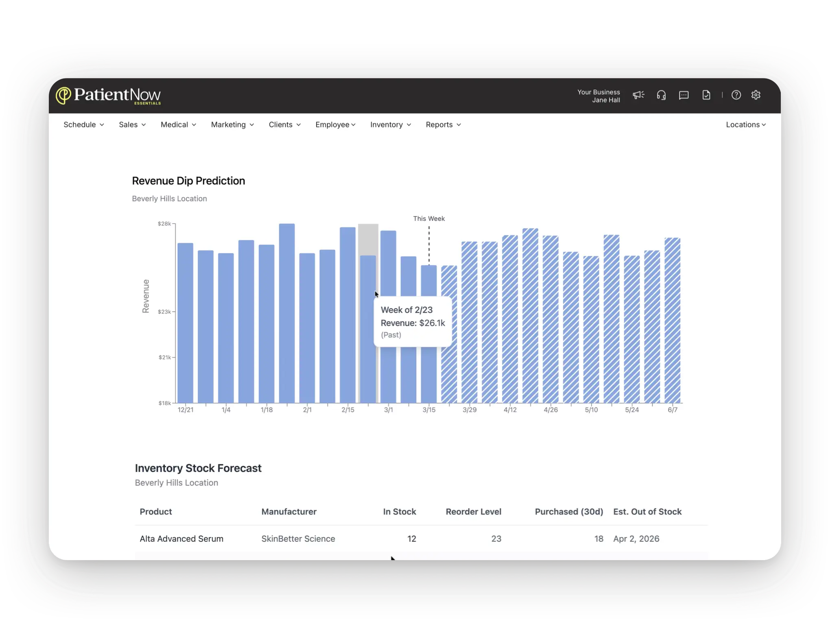This screenshot has height=637, width=830.
Task: Click the SkinBetter Science manufacturer cell
Action: pos(298,539)
